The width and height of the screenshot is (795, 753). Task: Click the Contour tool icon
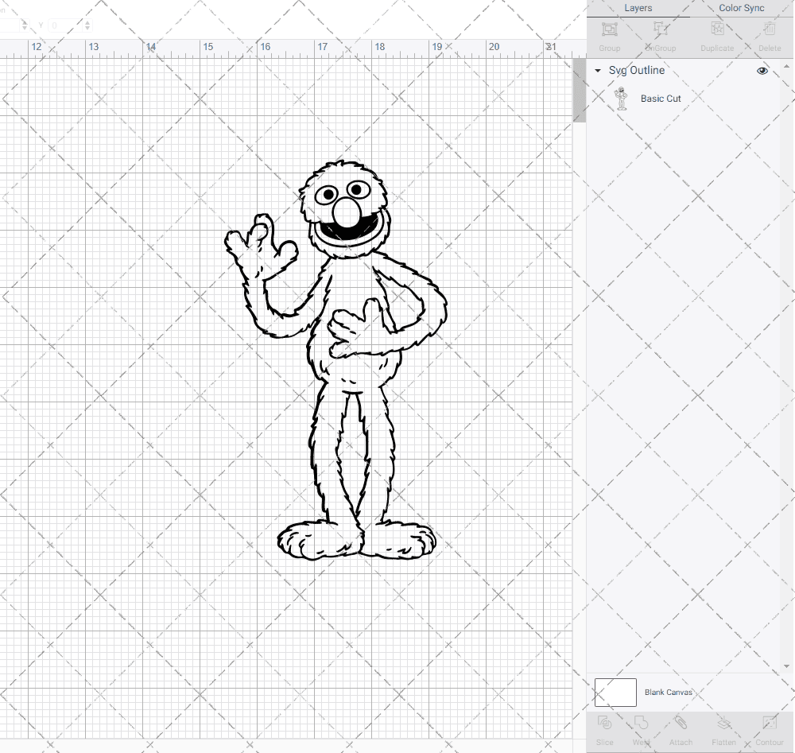click(770, 723)
